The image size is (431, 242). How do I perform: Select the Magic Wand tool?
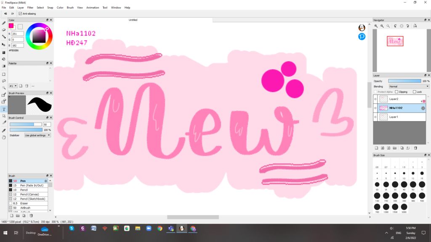tap(4, 88)
